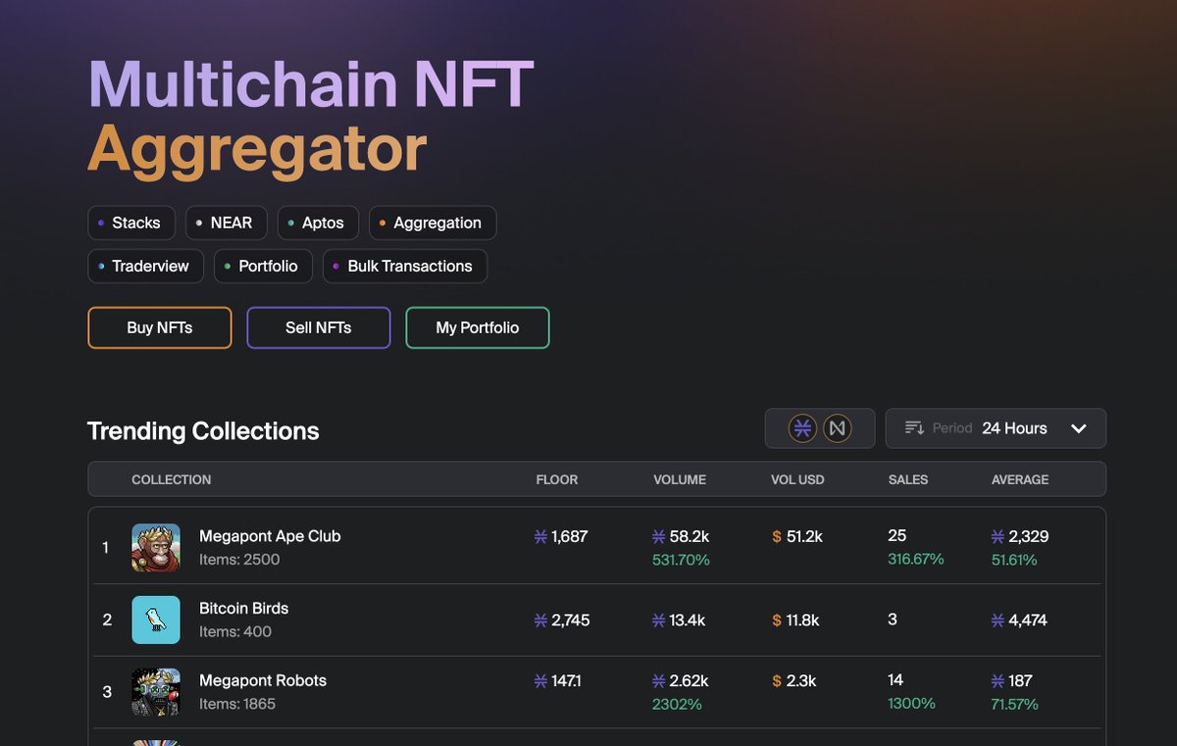The height and width of the screenshot is (746, 1177).
Task: Open Megapont Ape Club thumbnail image
Action: (x=156, y=548)
